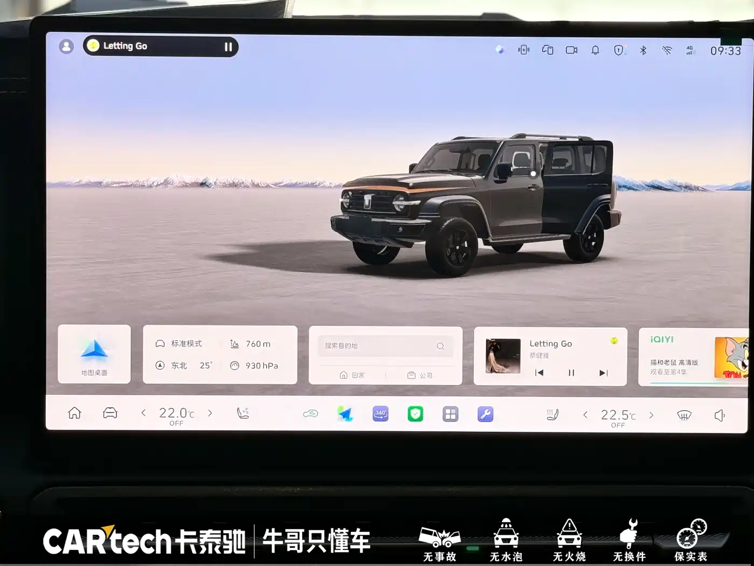Select the home destination shortcut
The height and width of the screenshot is (566, 754).
[352, 375]
